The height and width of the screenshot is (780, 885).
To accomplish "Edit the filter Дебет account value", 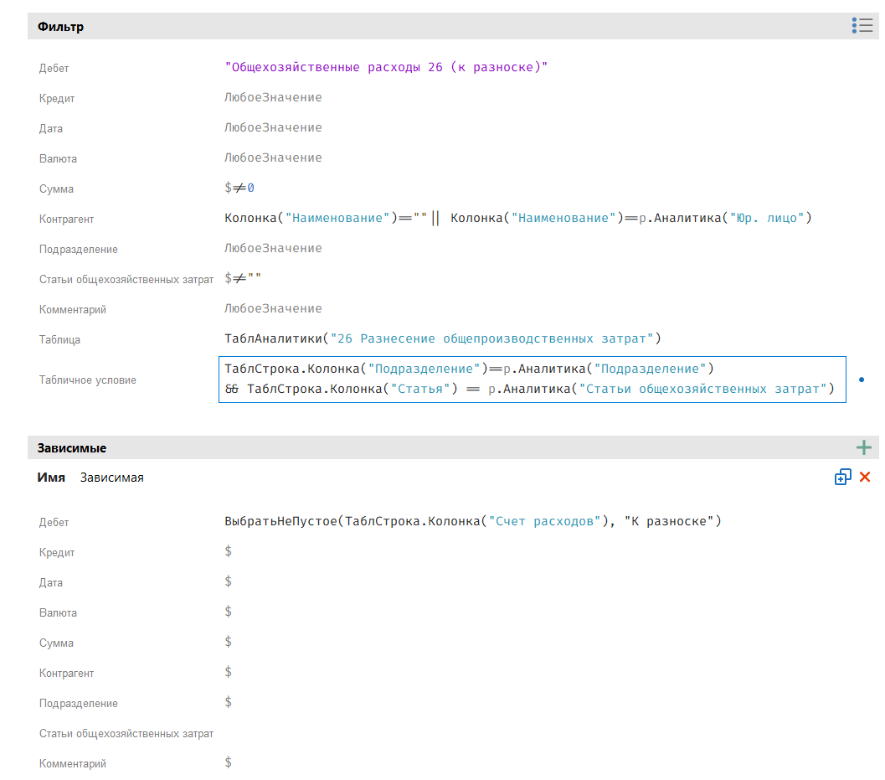I will [385, 68].
